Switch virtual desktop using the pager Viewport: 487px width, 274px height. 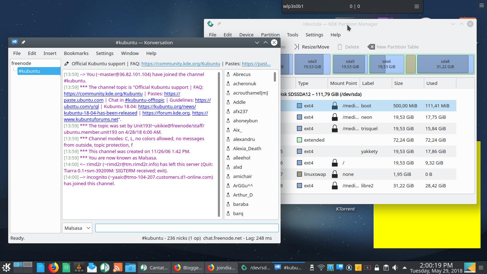pyautogui.click(x=23, y=267)
